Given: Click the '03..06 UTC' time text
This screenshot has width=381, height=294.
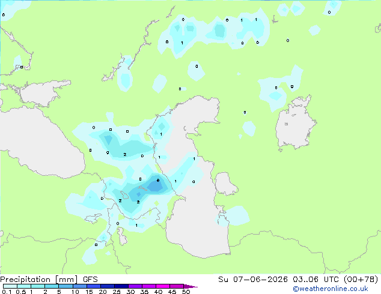Looking at the screenshot, I should (316, 280).
